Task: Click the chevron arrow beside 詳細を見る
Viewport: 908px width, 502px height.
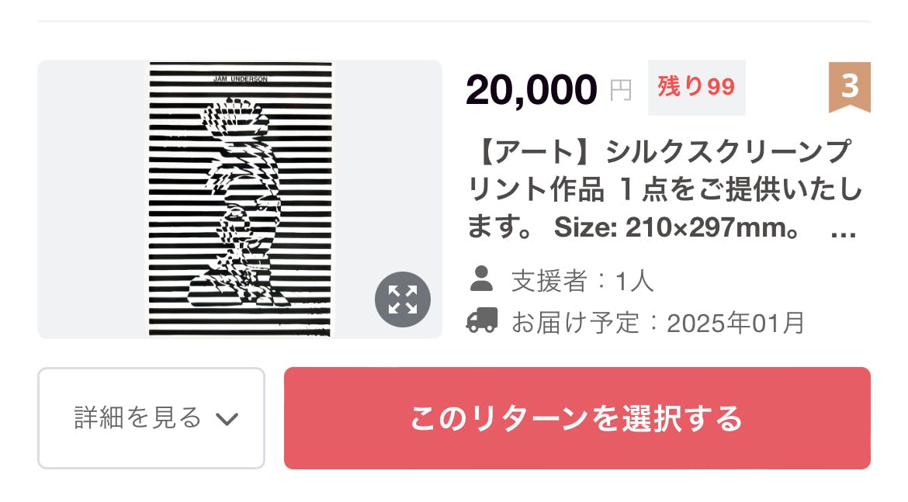Action: (x=227, y=420)
